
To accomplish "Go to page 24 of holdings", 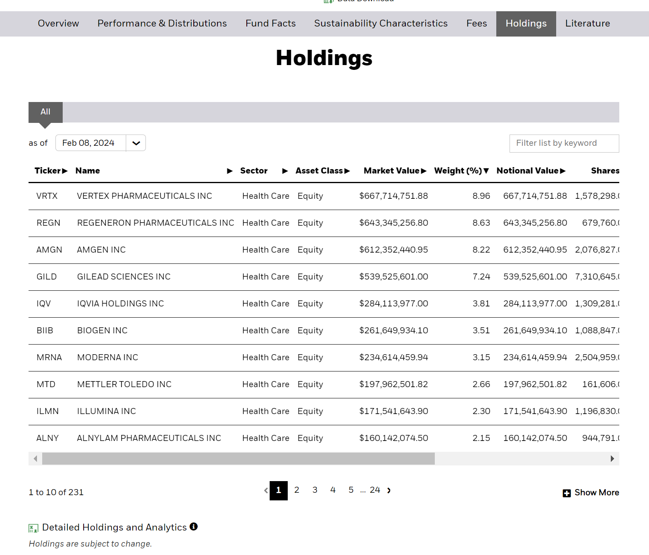I will pos(375,490).
